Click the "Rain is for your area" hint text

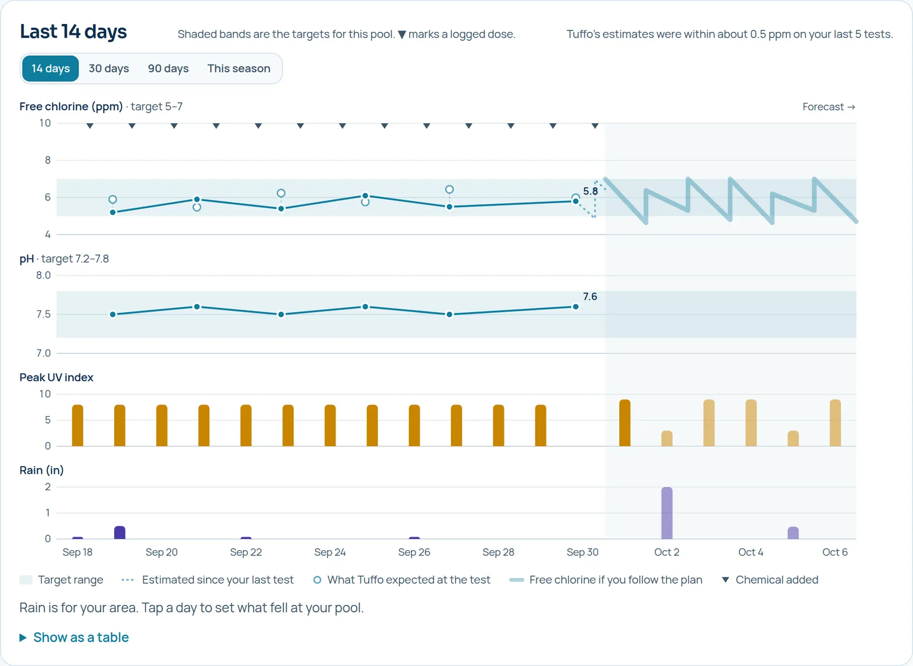192,608
